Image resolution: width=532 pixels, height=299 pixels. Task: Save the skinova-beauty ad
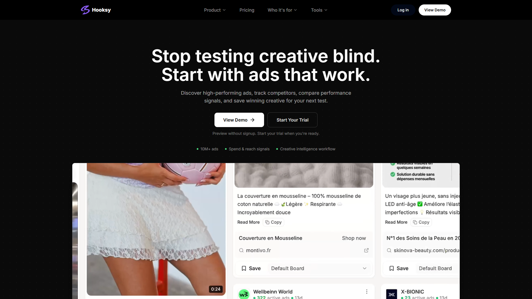point(399,268)
